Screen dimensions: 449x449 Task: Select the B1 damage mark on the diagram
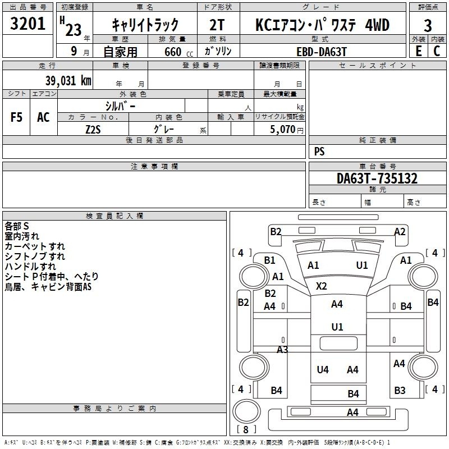tap(269, 260)
